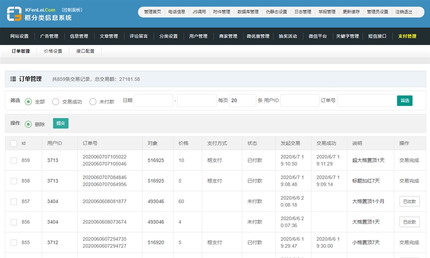This screenshot has width=430, height=258.
Task: Select the 未付款 filter radio button
Action: point(93,101)
